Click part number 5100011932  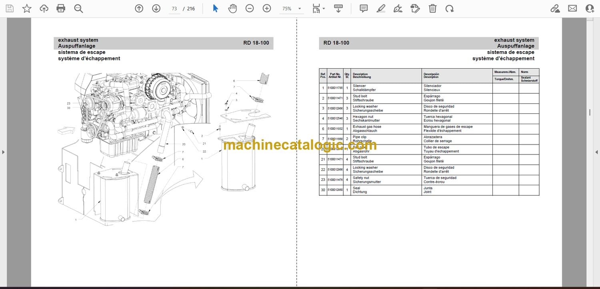coord(335,129)
